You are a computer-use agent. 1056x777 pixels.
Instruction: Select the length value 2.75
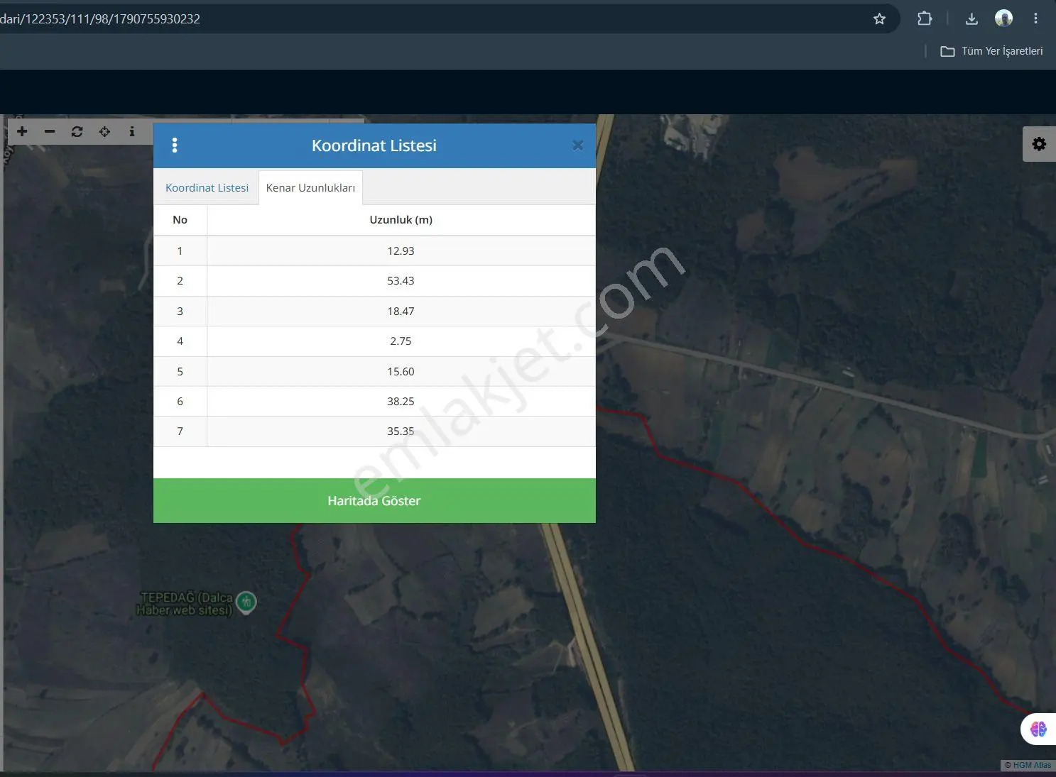(401, 341)
